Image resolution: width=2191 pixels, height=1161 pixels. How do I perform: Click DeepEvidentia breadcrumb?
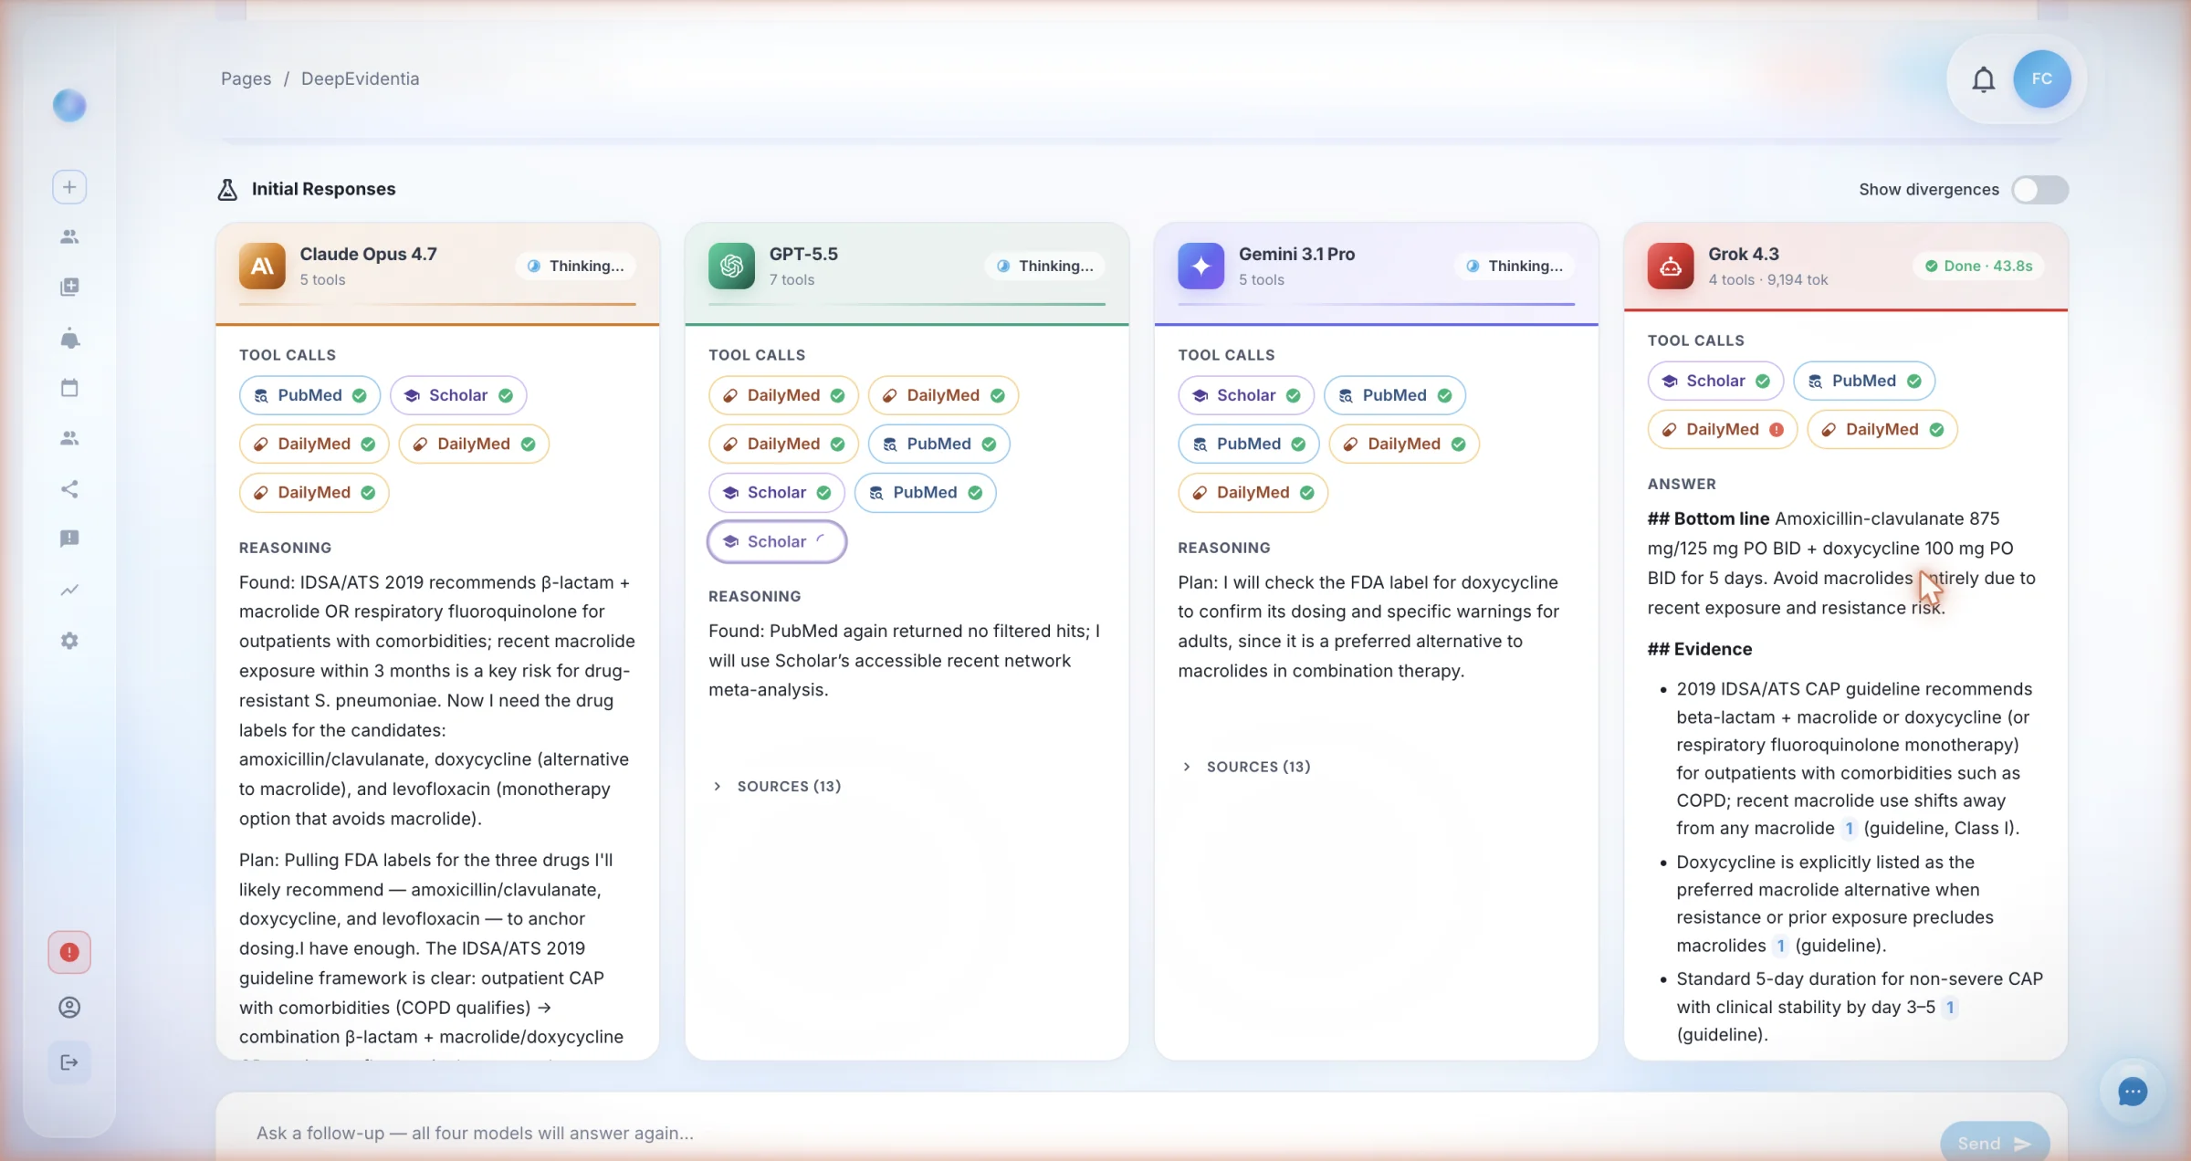[361, 78]
